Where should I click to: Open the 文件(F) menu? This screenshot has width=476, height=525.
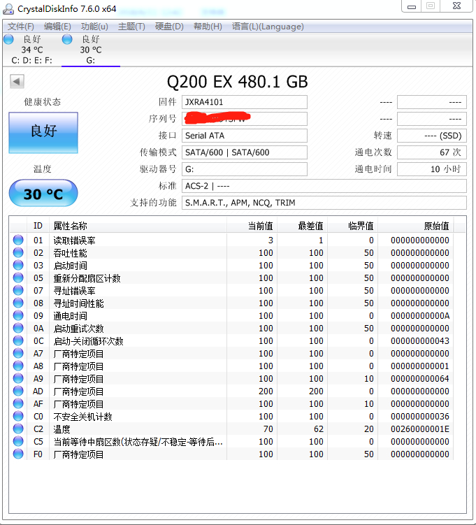(21, 27)
